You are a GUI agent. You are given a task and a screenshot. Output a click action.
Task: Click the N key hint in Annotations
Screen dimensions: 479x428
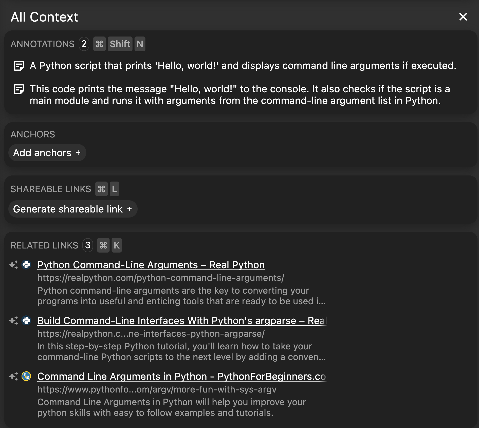[140, 44]
